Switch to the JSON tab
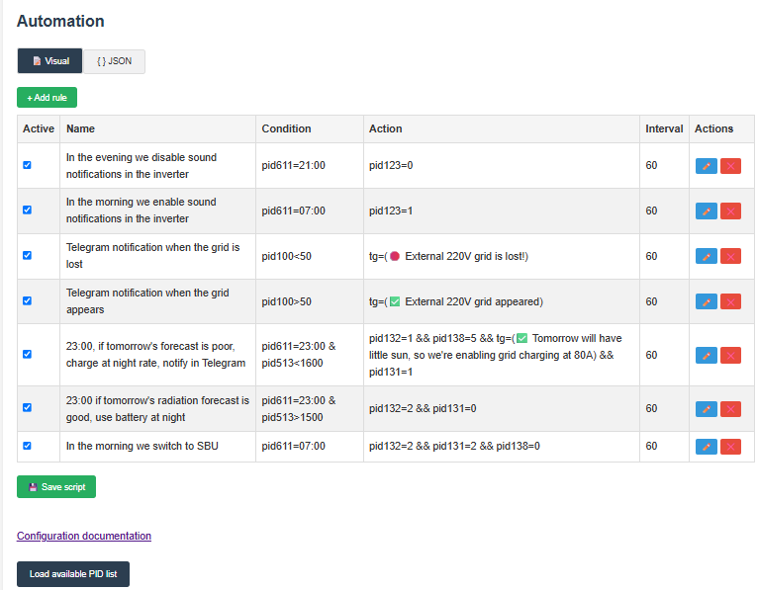 [x=114, y=61]
